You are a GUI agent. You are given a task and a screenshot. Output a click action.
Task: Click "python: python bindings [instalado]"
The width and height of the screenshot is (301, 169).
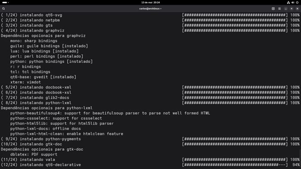point(51,61)
